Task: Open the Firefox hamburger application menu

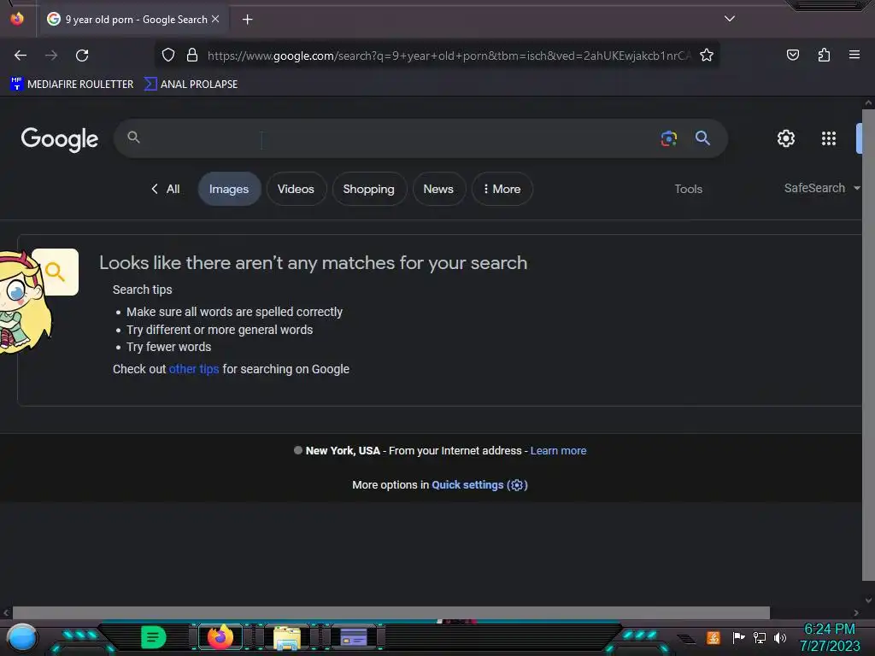Action: (x=854, y=55)
